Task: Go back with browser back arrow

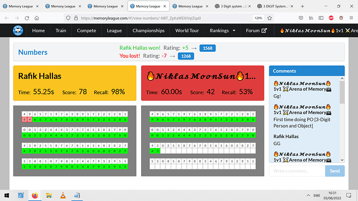Action: [7, 18]
